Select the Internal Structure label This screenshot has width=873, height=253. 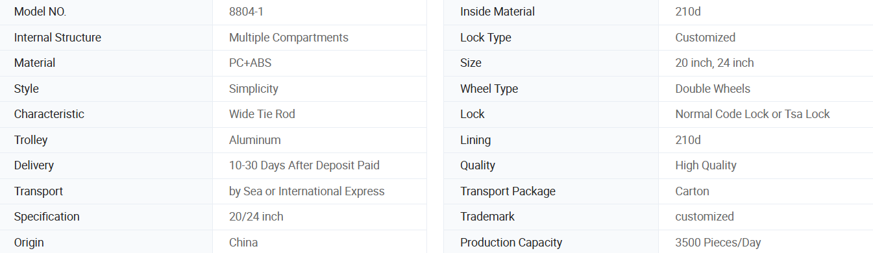tap(58, 38)
